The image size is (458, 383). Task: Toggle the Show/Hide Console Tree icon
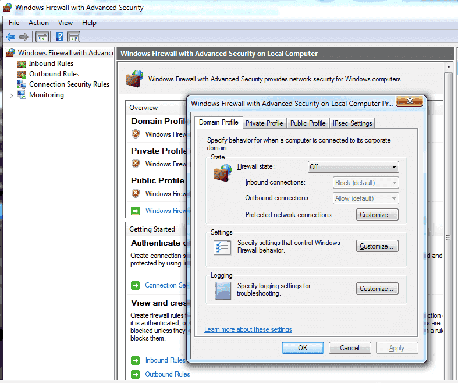click(42, 37)
